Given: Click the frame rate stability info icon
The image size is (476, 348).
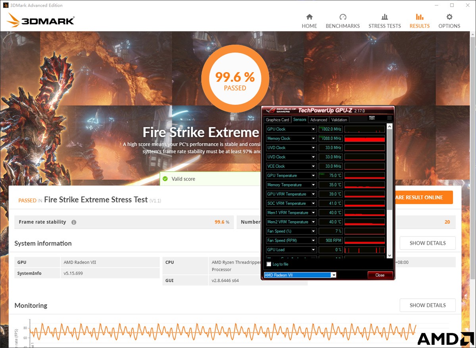Looking at the screenshot, I should tap(74, 222).
